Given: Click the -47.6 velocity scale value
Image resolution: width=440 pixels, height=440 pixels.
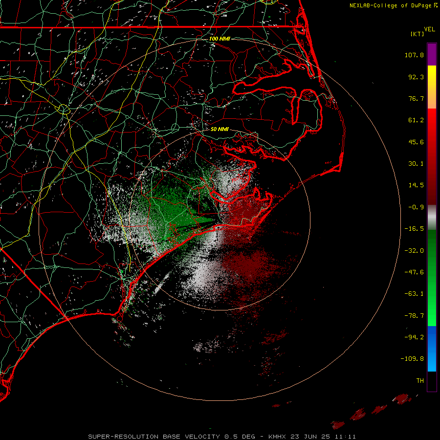Looking at the screenshot, I should 414,272.
